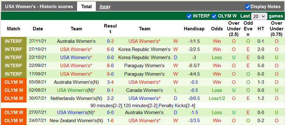Open the Last games count dropdown
285x125 pixels.
click(259, 16)
